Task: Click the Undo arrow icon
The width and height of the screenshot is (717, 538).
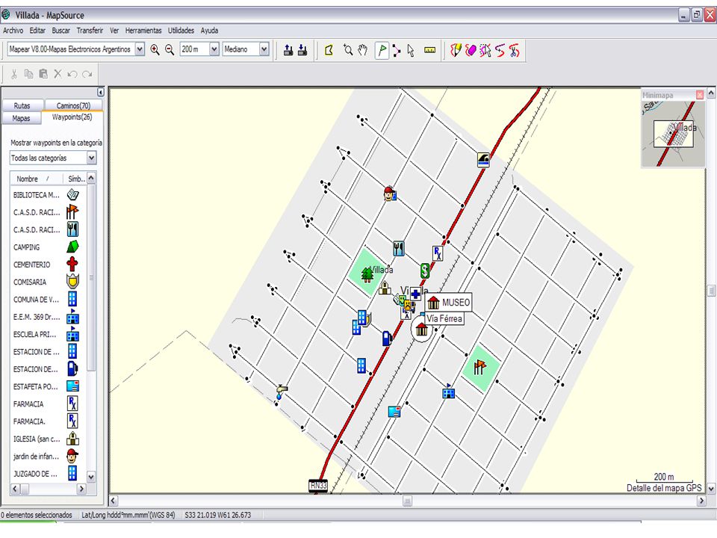Action: [x=72, y=74]
